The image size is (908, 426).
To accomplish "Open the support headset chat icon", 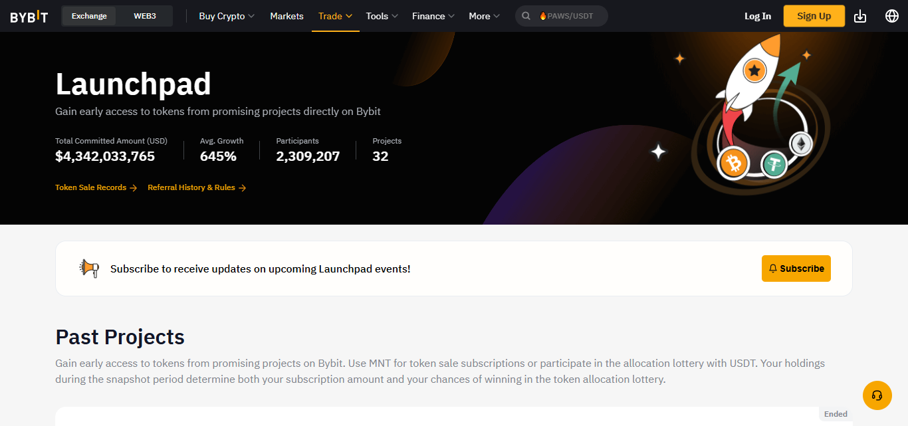I will click(877, 395).
